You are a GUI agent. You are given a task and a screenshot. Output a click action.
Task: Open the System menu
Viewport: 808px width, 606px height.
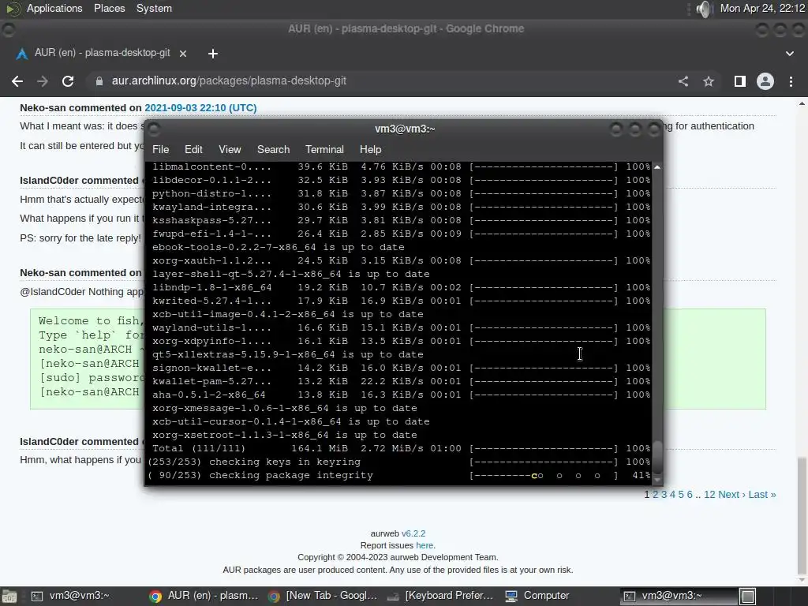click(154, 8)
